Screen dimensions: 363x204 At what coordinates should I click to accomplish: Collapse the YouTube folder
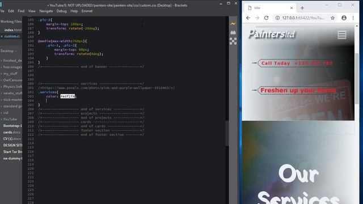(10, 119)
